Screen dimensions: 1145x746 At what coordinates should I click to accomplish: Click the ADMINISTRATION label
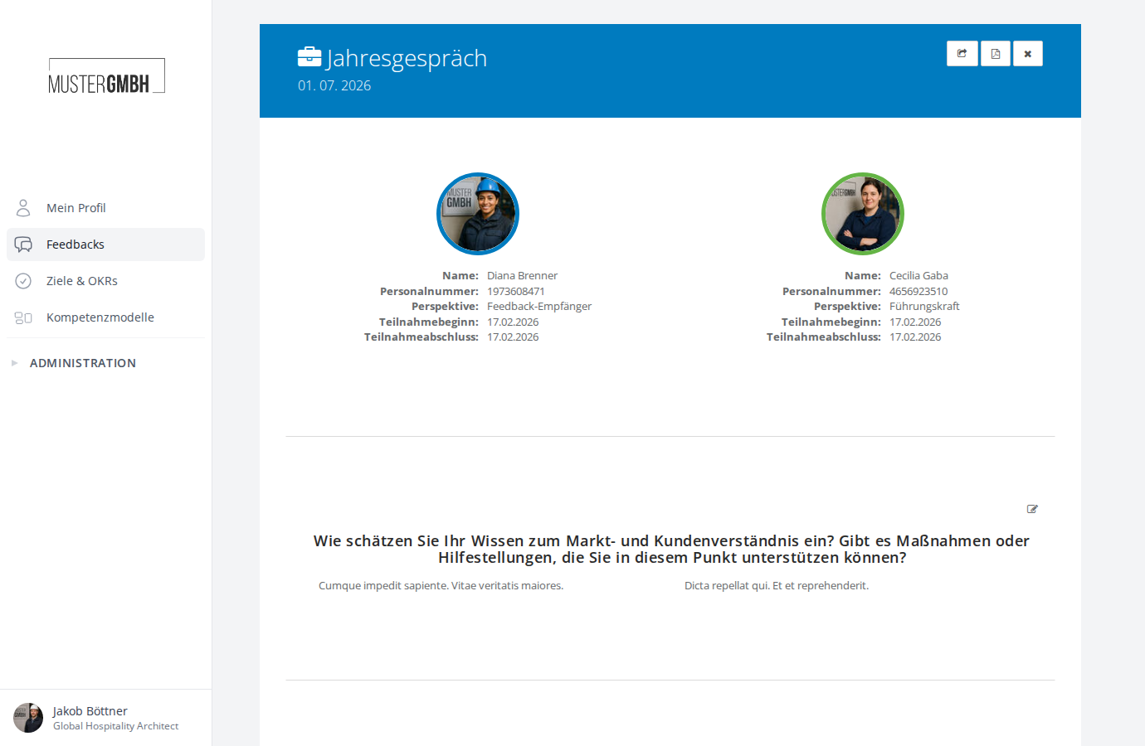(x=83, y=363)
